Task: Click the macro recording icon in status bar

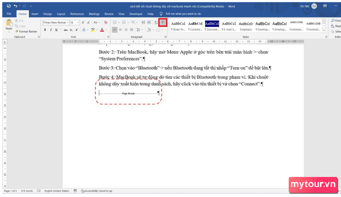Action: [x=75, y=191]
